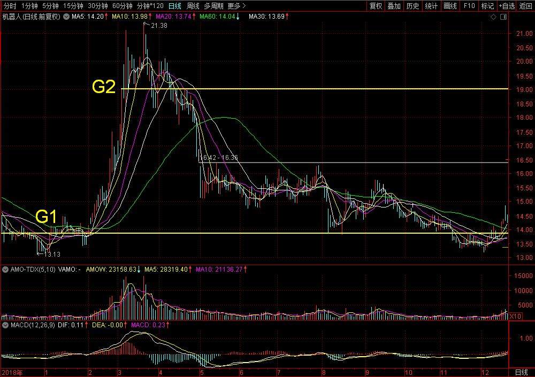This screenshot has height=377, width=535.
Task: Switch to the 周线 weekly chart tab
Action: tap(193, 6)
